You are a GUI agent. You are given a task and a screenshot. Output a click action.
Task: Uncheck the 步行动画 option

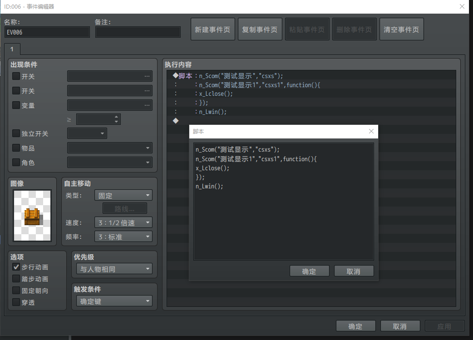click(16, 267)
